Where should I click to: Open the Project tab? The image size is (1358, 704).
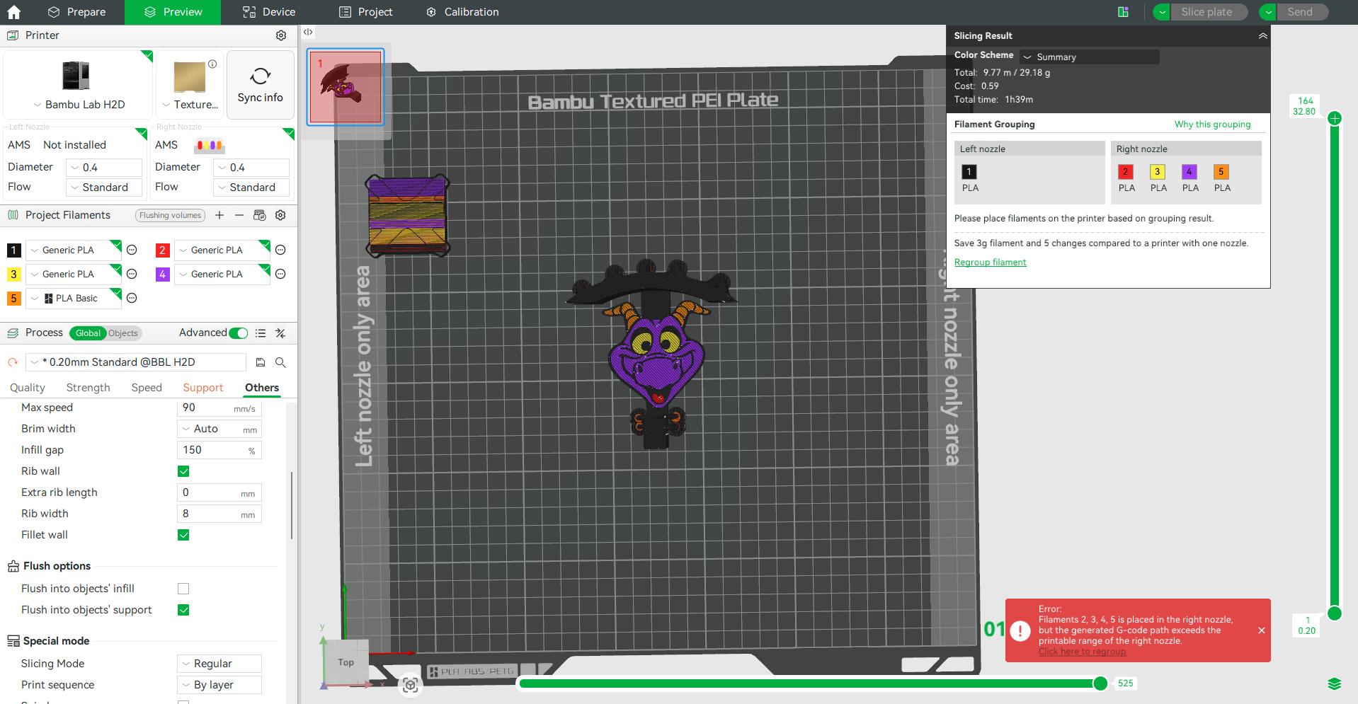(365, 12)
